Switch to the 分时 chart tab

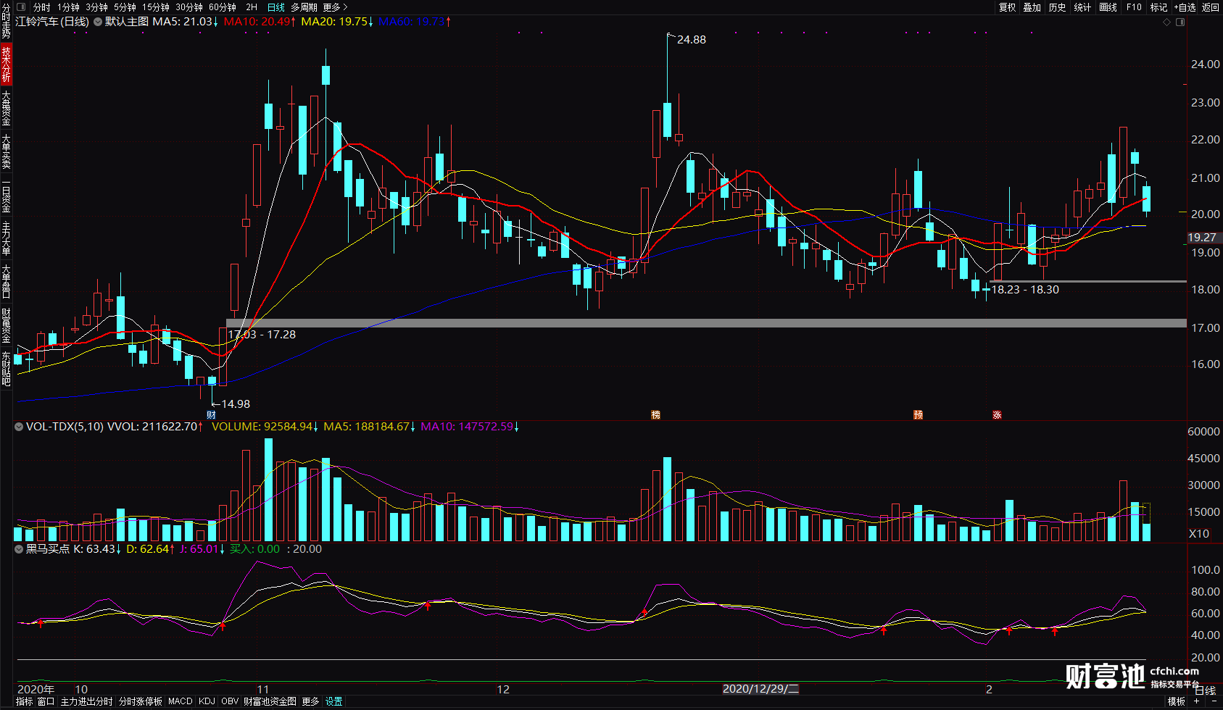pos(42,7)
